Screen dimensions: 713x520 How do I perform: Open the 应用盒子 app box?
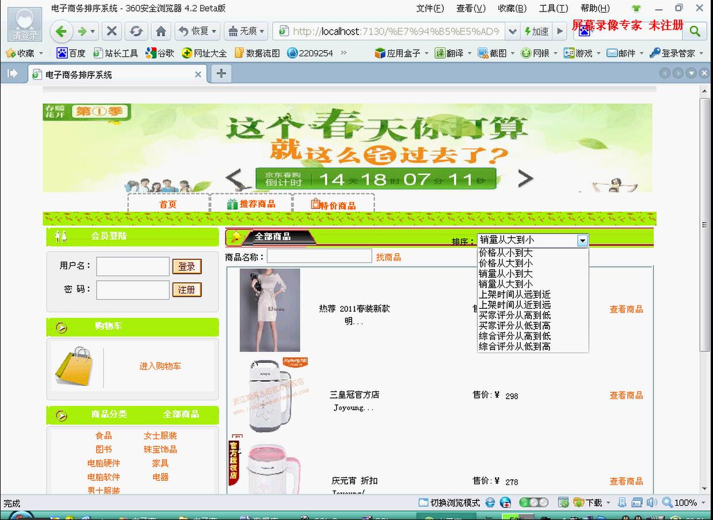tap(398, 53)
